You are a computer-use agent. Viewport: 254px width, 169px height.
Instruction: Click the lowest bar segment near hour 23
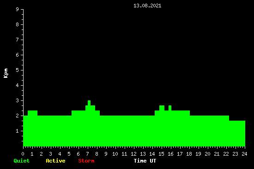coord(237,134)
